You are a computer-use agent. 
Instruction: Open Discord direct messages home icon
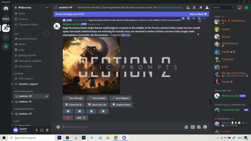coord(6,8)
